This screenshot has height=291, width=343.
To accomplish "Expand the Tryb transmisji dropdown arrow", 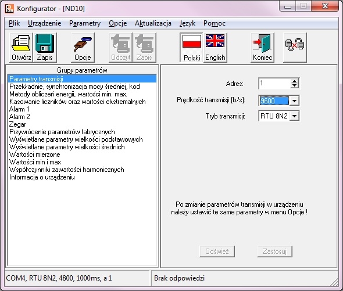I will [x=294, y=116].
